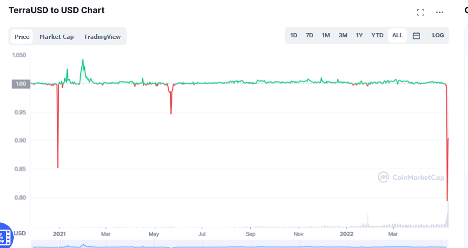Screen dimensions: 468x248
Task: Click the Nov x-axis label
Action: (x=298, y=234)
